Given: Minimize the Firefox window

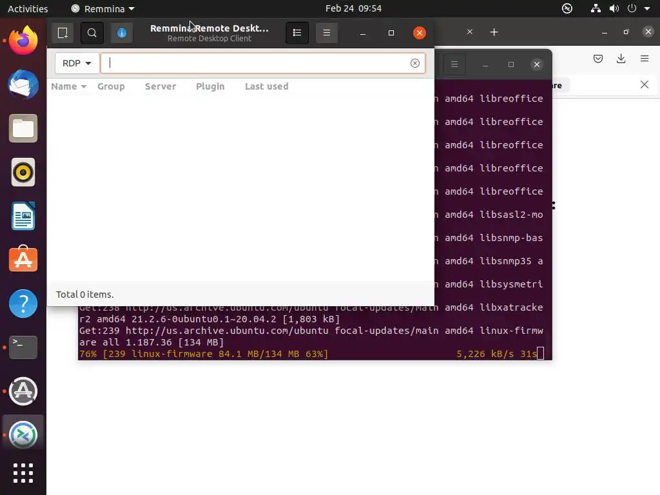Looking at the screenshot, I should coord(605,32).
